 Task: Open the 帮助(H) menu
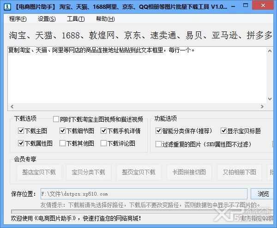pos(105,18)
